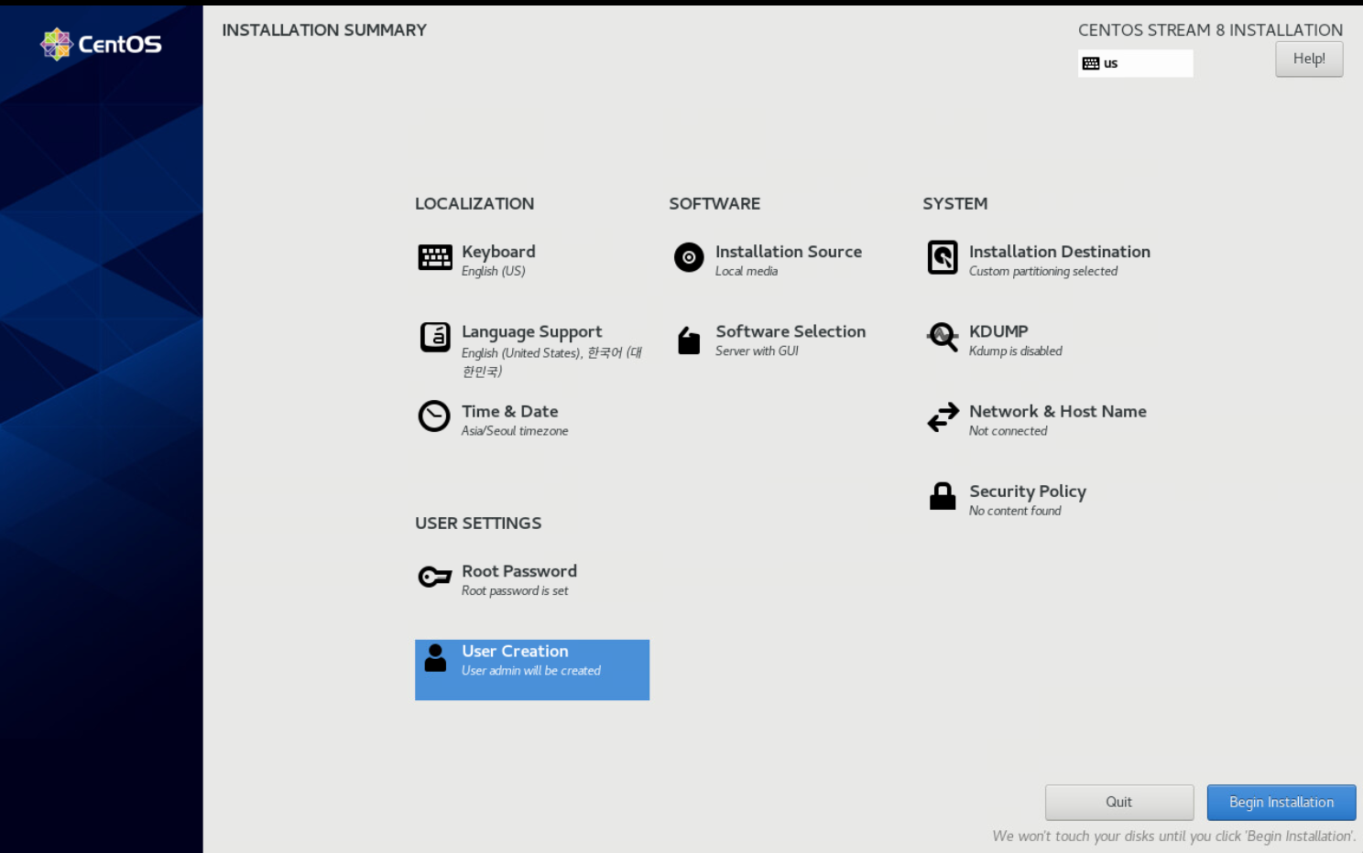Image resolution: width=1363 pixels, height=853 pixels.
Task: Click the 'We won't touch your disks' notice
Action: (1173, 836)
